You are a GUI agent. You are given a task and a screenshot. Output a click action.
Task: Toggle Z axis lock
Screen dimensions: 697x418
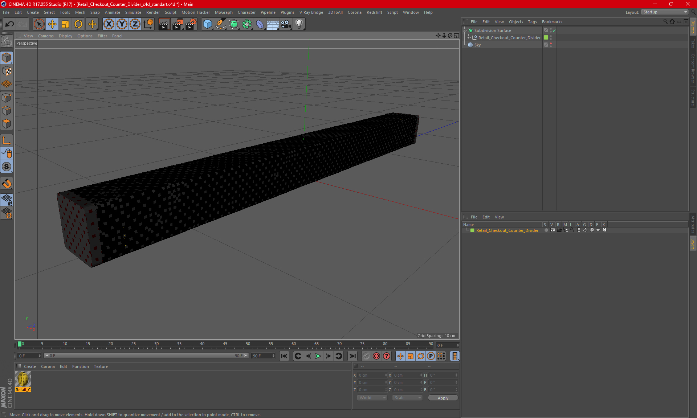(135, 24)
